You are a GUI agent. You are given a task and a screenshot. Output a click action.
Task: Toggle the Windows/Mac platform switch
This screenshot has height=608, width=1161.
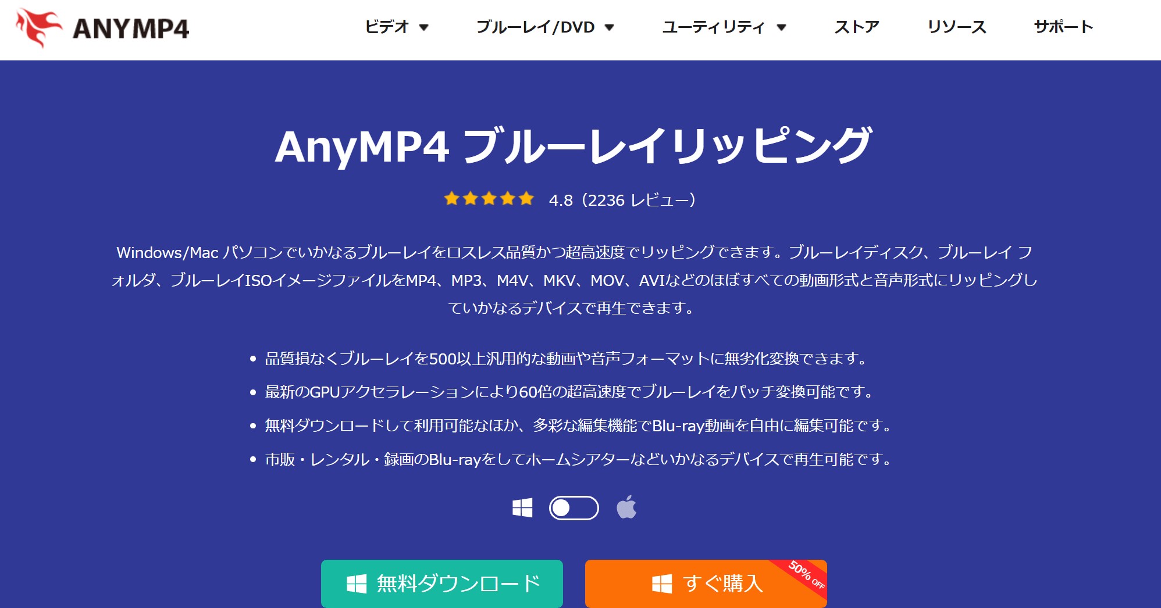tap(574, 508)
